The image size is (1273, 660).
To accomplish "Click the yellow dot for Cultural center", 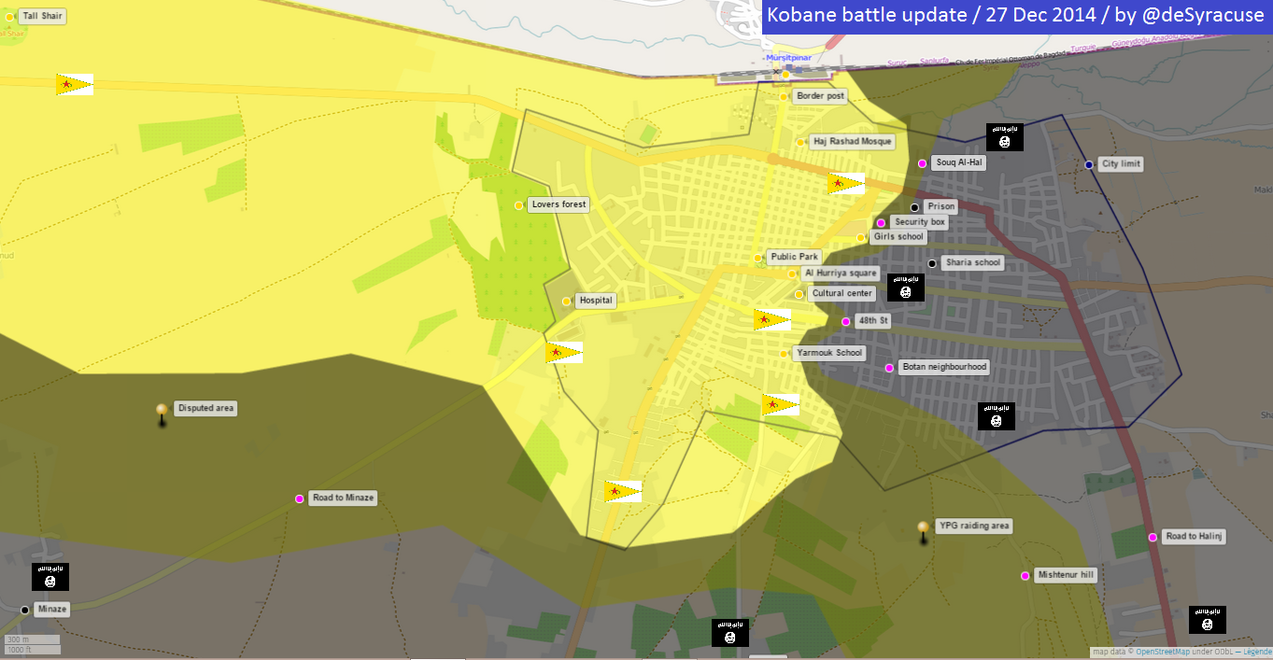I will (x=799, y=294).
